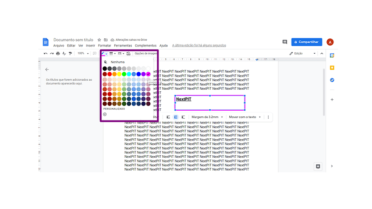Open Google Calendar side panel icon
Viewport: 372px width, 209px height.
332,56
